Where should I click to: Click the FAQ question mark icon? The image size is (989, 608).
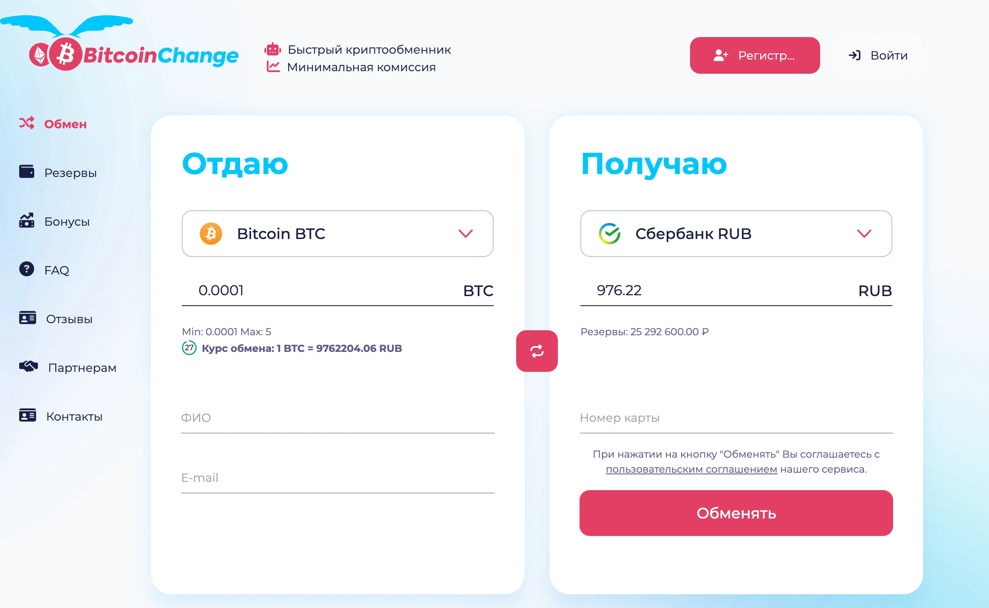tap(27, 269)
